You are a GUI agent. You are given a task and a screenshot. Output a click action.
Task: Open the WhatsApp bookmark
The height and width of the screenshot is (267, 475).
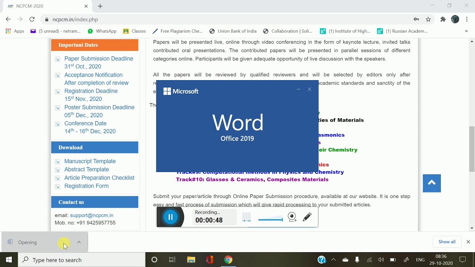click(102, 31)
